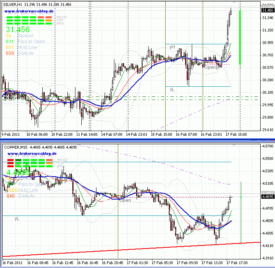Click the black 31.456 current price tag
This screenshot has height=268, width=275.
268,11
